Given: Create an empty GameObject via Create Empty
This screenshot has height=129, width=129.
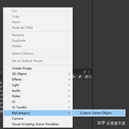Looking at the screenshot, I should [x=38, y=68].
